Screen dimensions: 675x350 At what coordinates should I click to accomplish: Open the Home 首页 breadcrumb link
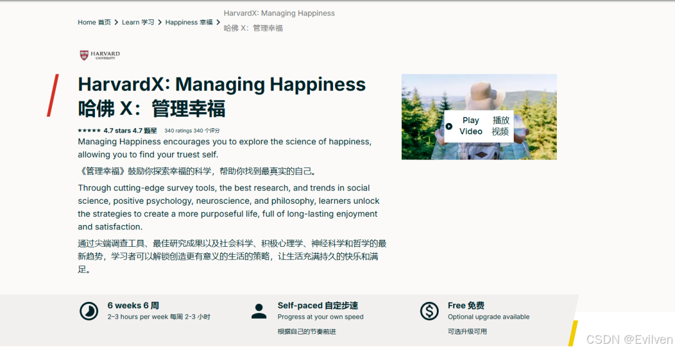(94, 22)
